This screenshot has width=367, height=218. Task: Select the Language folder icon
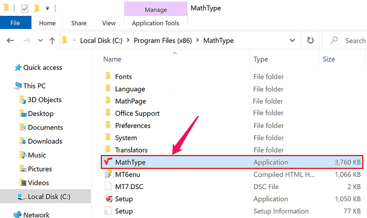coord(108,88)
